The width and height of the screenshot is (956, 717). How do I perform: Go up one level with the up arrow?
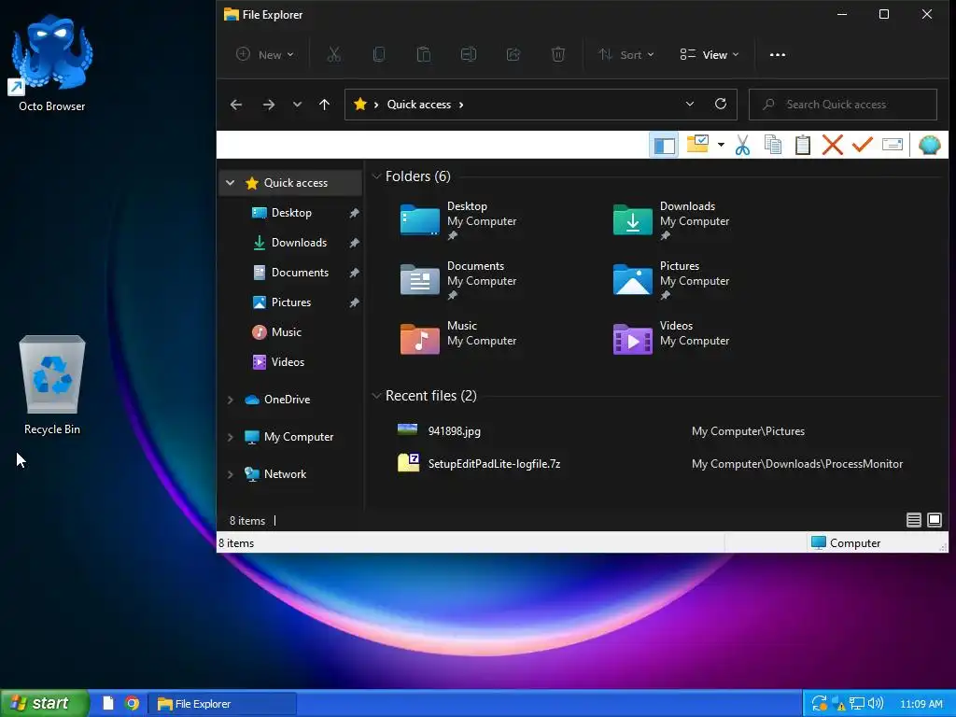point(324,105)
